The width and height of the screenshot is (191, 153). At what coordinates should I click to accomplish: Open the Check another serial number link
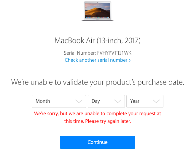tap(98, 60)
